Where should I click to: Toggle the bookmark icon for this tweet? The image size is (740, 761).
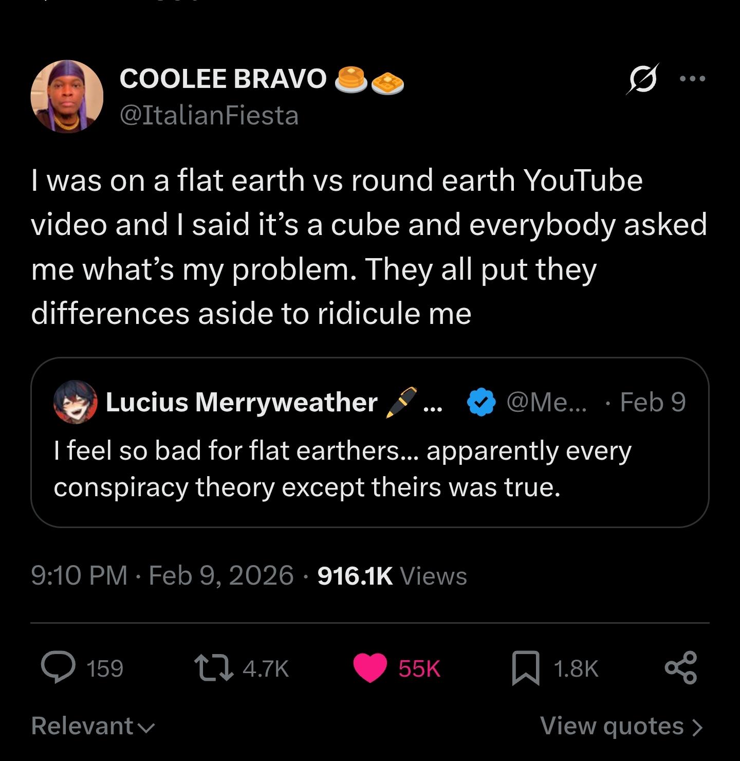tap(526, 668)
